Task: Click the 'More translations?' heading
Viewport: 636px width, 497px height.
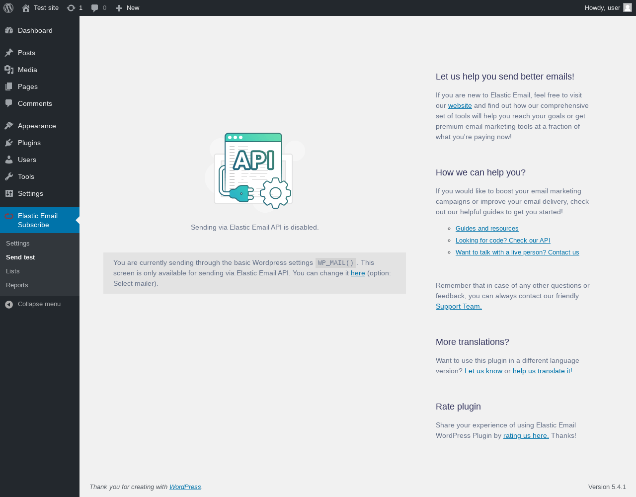Action: tap(473, 342)
